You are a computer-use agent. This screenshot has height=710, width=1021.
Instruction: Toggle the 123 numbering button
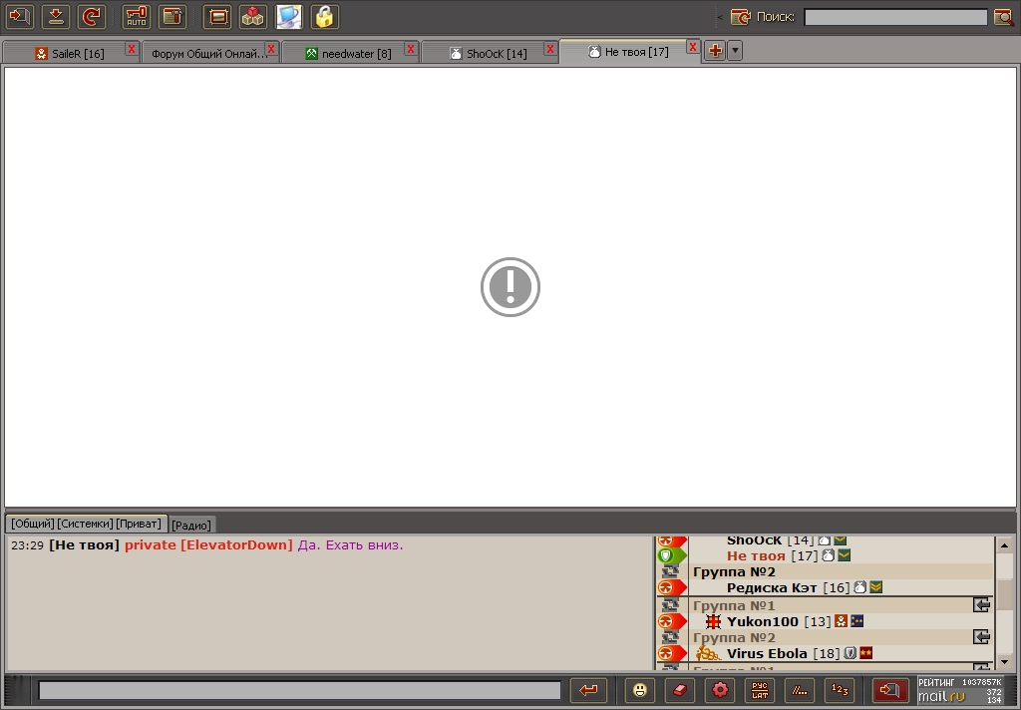click(x=840, y=690)
